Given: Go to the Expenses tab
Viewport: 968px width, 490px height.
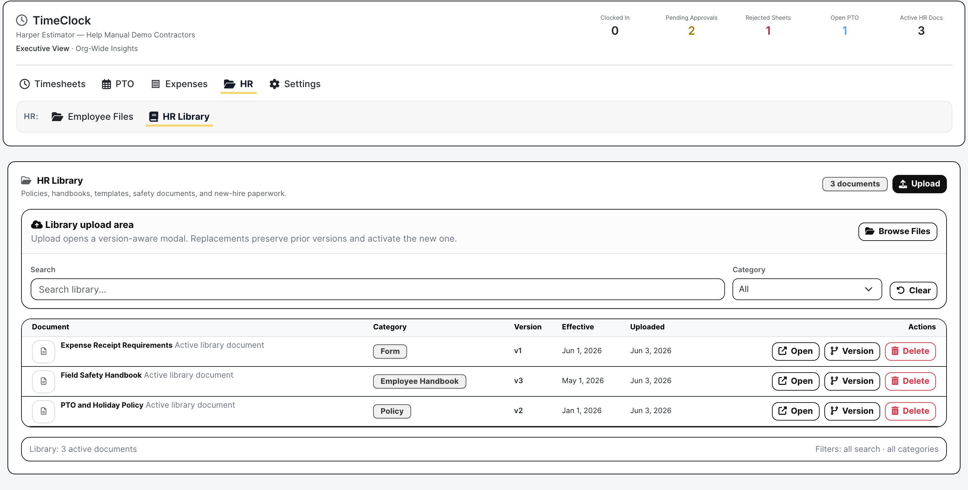Looking at the screenshot, I should click(x=179, y=84).
